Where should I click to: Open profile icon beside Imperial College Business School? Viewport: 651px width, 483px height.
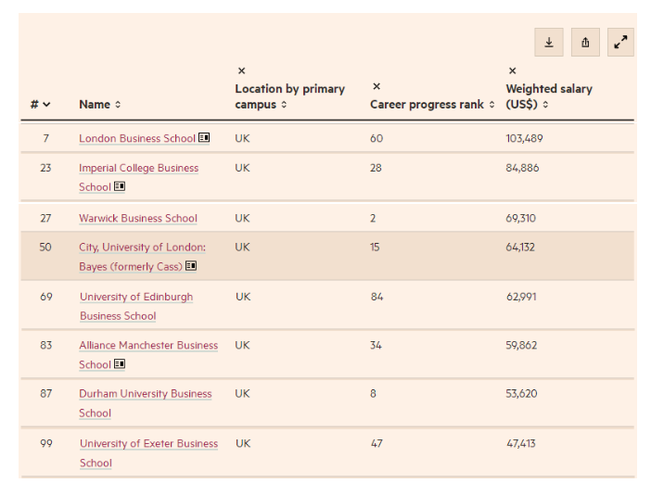coord(119,186)
